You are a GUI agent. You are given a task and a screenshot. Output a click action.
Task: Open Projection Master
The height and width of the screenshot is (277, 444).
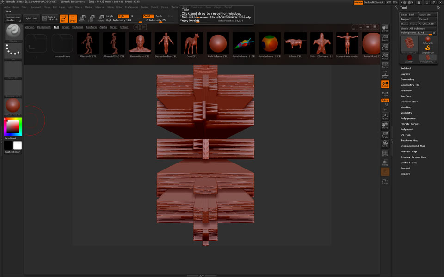point(13,18)
